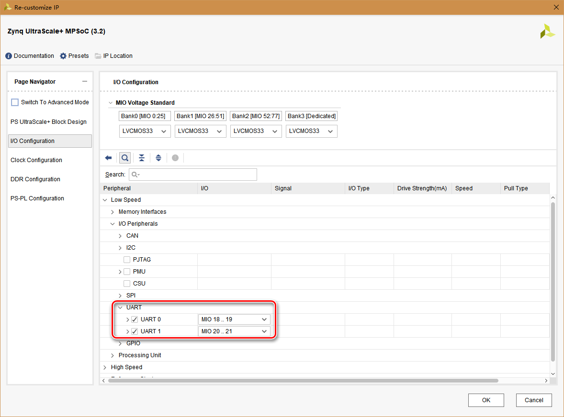This screenshot has width=564, height=417.
Task: Click Bank1 [MIO 26:51] label box
Action: 200,116
